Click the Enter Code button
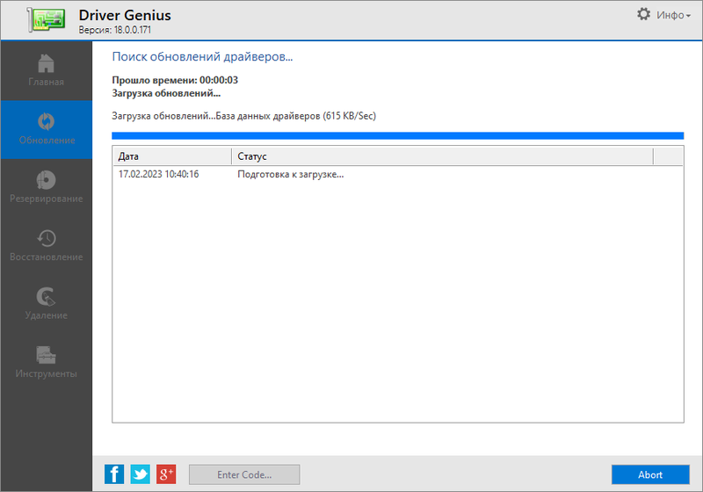The height and width of the screenshot is (492, 703). click(244, 474)
